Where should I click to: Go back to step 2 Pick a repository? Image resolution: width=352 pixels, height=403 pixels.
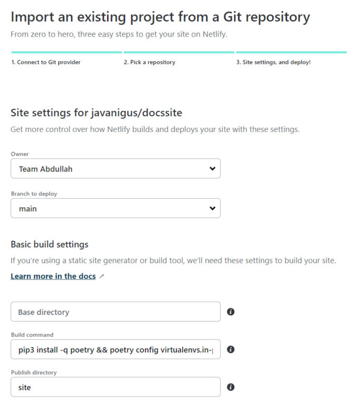149,62
